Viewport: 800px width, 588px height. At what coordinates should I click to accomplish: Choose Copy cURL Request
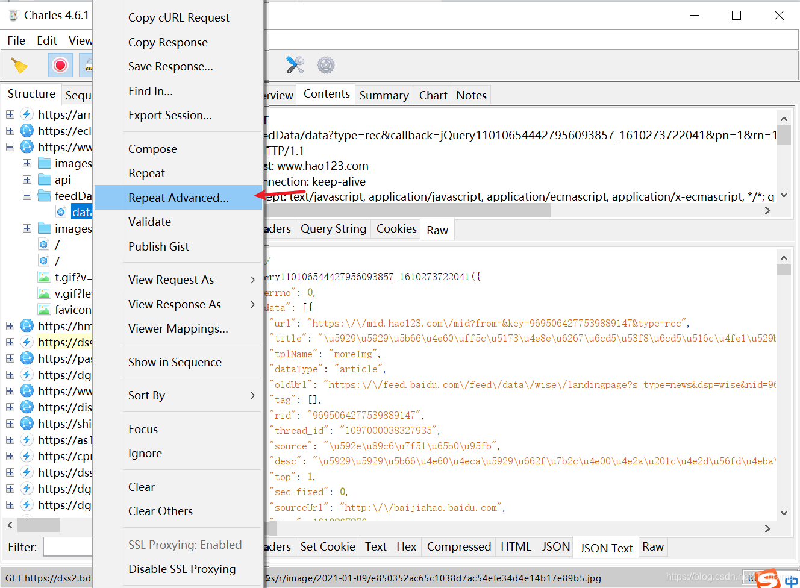(x=178, y=18)
